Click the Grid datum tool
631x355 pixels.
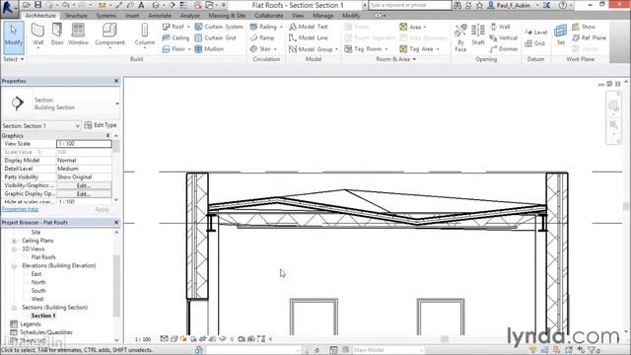tap(534, 43)
